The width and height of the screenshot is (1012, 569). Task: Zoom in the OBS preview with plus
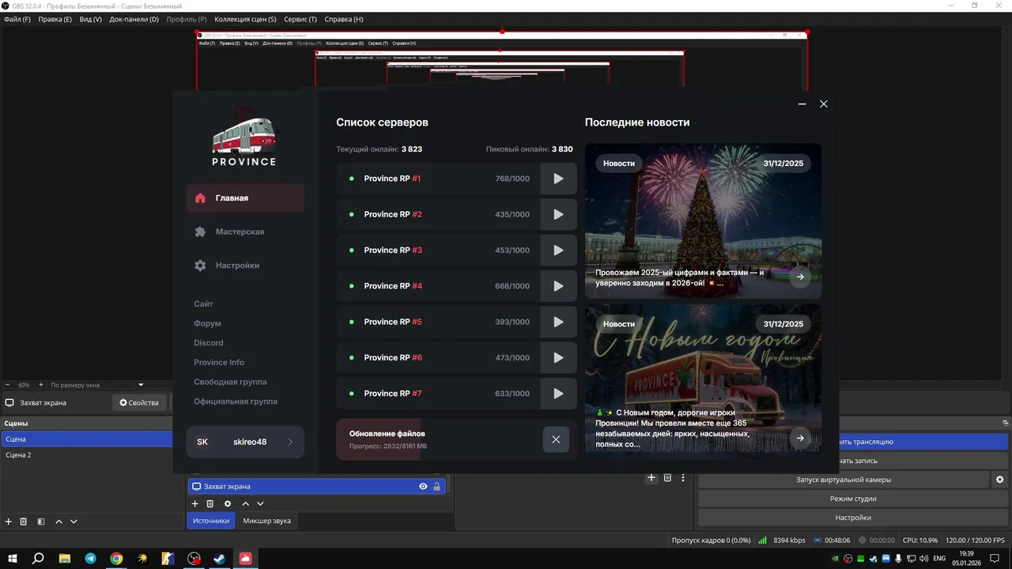click(x=41, y=385)
